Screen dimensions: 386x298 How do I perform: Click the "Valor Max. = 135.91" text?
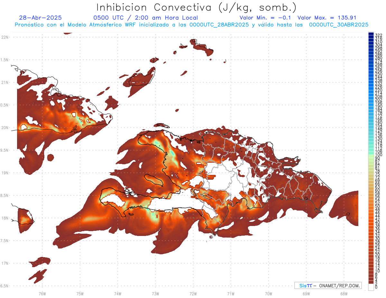[x=327, y=18]
